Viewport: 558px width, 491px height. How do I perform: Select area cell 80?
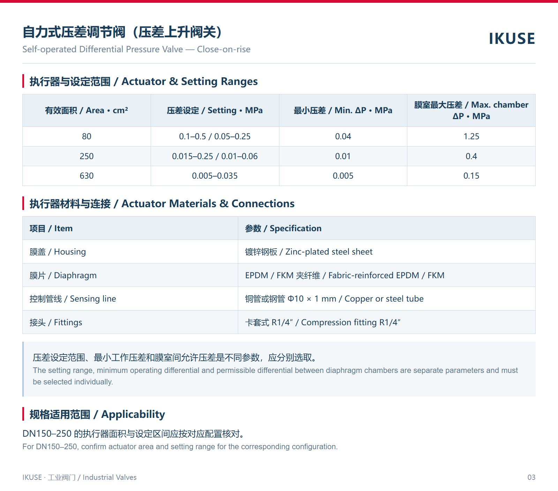(86, 137)
